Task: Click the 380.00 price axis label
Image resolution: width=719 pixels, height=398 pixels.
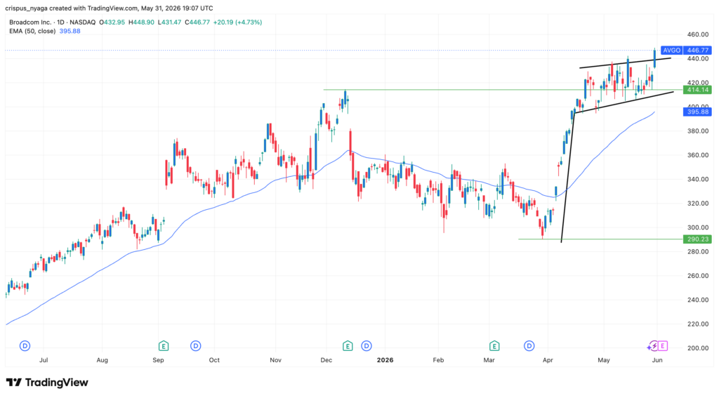Action: click(697, 131)
